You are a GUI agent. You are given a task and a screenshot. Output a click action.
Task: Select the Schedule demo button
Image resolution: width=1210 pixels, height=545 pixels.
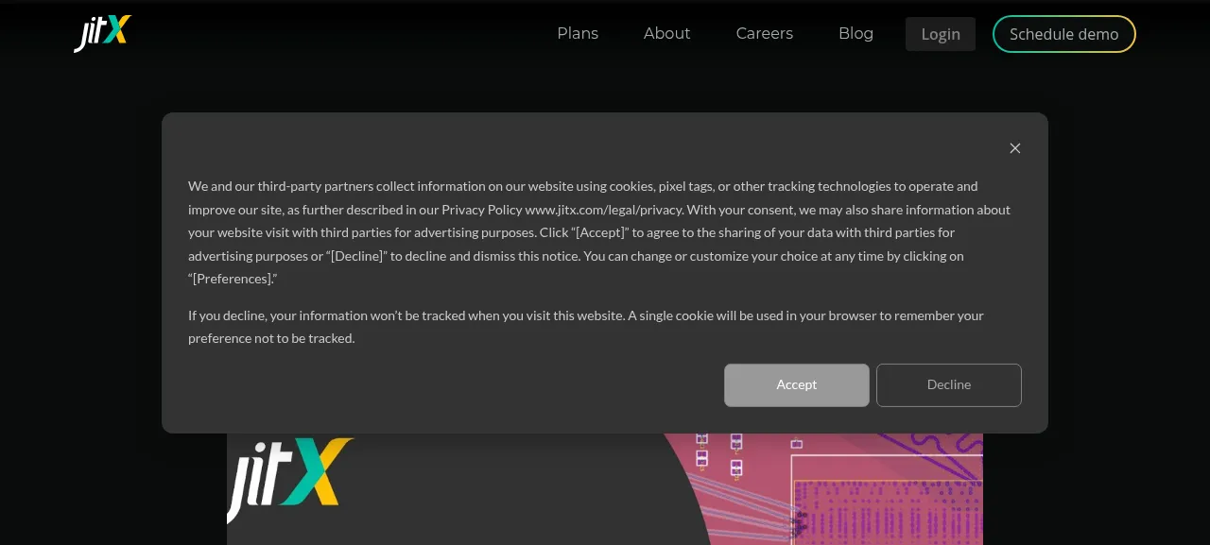(x=1064, y=34)
